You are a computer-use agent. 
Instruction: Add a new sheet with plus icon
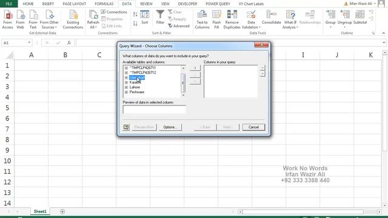(x=62, y=211)
